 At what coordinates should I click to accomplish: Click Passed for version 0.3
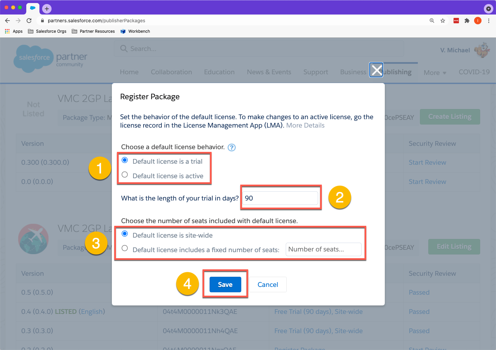(x=419, y=331)
